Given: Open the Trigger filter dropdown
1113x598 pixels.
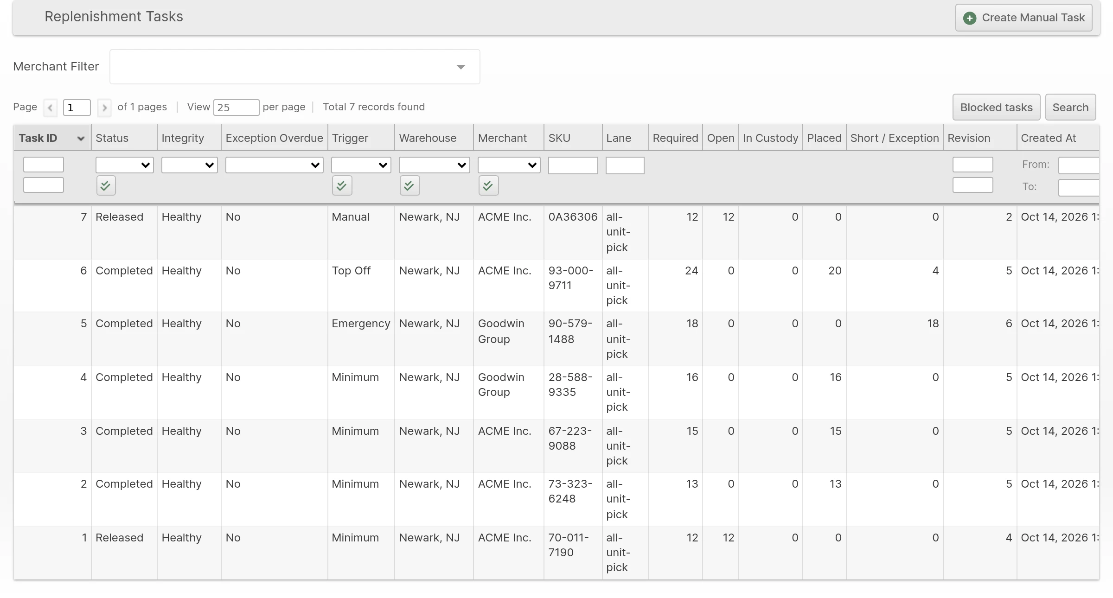Looking at the screenshot, I should coord(361,165).
